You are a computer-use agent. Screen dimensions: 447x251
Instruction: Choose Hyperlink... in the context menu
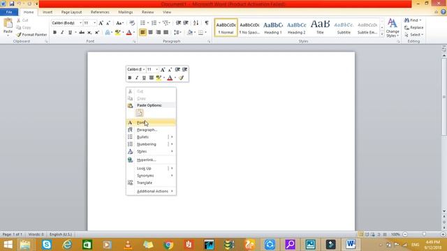151,160
